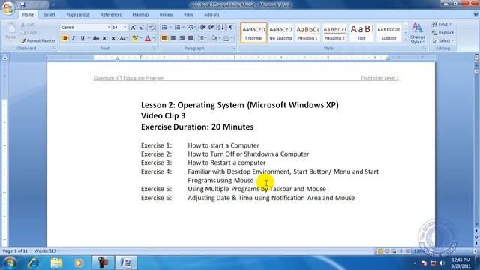Apply superscript formatting
Screen dimensions: 480x270
(113, 38)
